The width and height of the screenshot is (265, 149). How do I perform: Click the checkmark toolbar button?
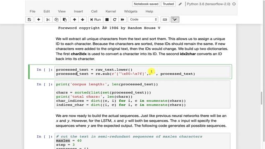pyautogui.click(x=175, y=19)
